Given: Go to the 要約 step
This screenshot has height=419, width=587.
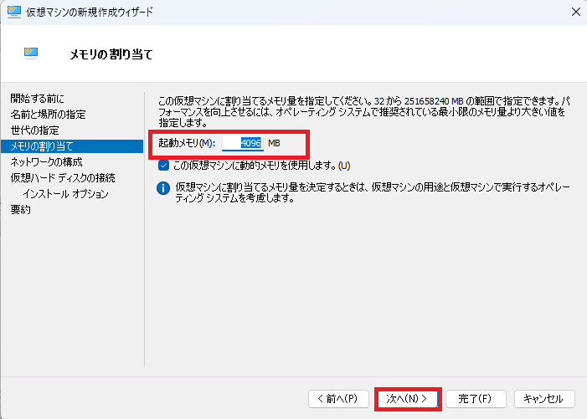Looking at the screenshot, I should (x=21, y=210).
